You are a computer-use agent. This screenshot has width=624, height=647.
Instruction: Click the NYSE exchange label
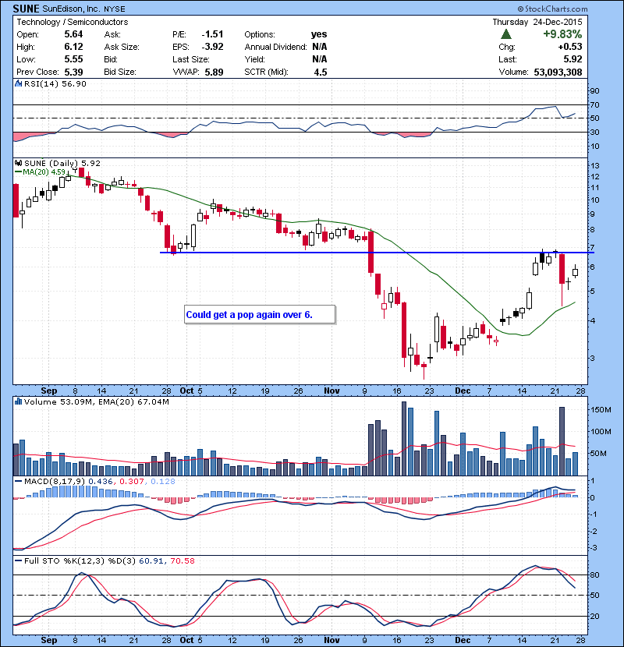click(x=115, y=9)
